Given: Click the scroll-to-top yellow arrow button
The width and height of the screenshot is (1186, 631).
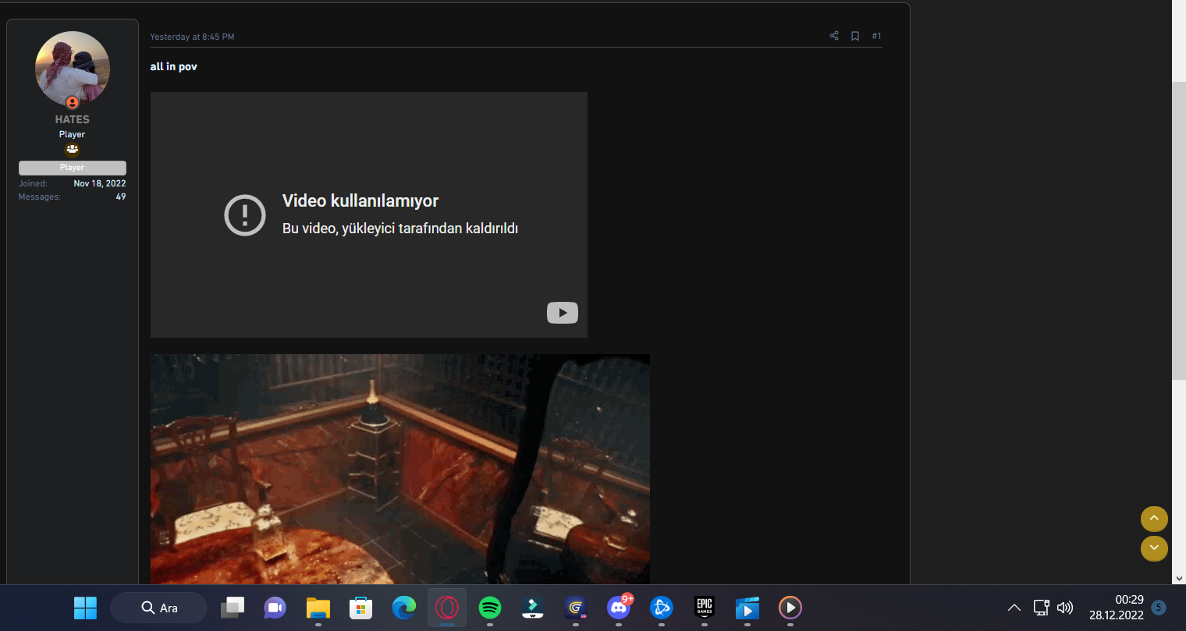Looking at the screenshot, I should pos(1154,519).
